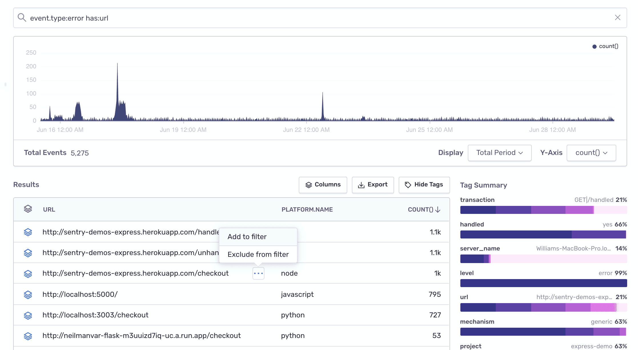Click the layers icon in table header
The height and width of the screenshot is (350, 638).
coord(28,209)
